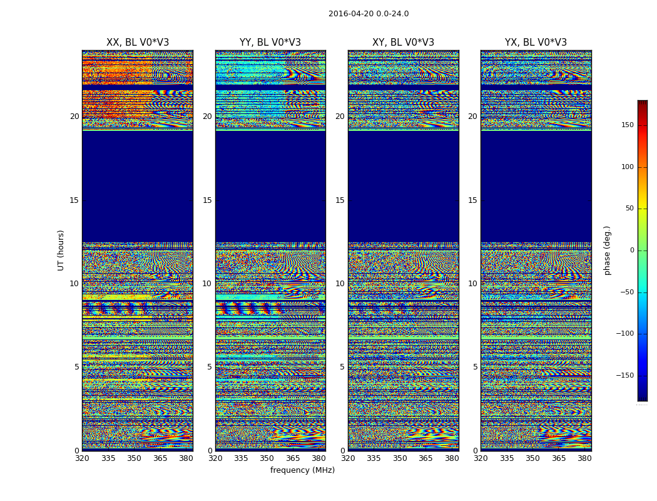Click the 'phase (deg.)' colorbar label
The width and height of the screenshot is (657, 501).
607,250
